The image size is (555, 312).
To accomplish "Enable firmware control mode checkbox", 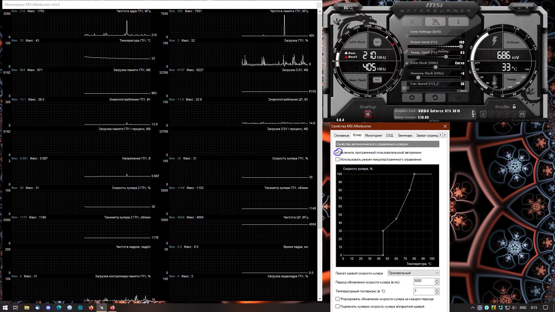I will (337, 159).
